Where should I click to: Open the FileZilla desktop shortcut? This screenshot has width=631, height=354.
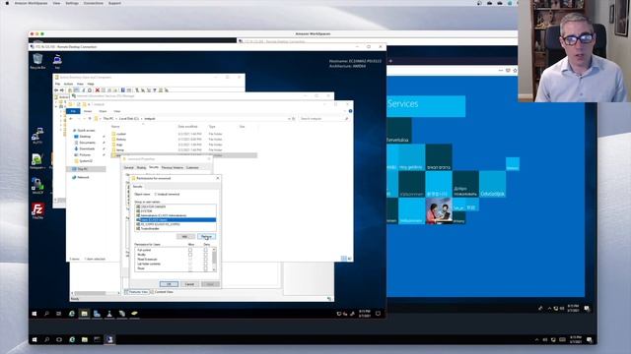[37, 210]
